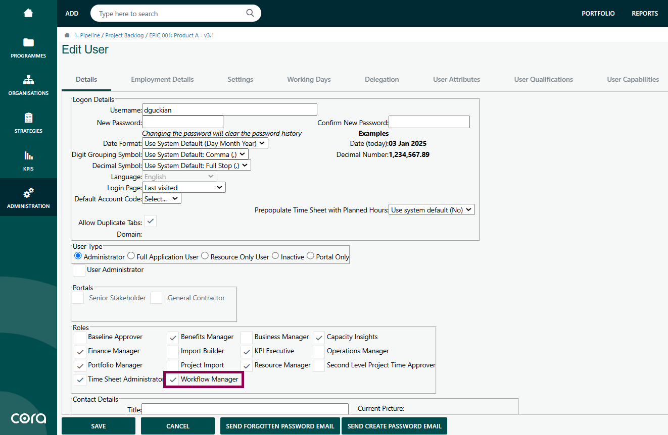Tick the Senior Stakeholder portal checkbox
Image resolution: width=668 pixels, height=435 pixels.
(78, 298)
